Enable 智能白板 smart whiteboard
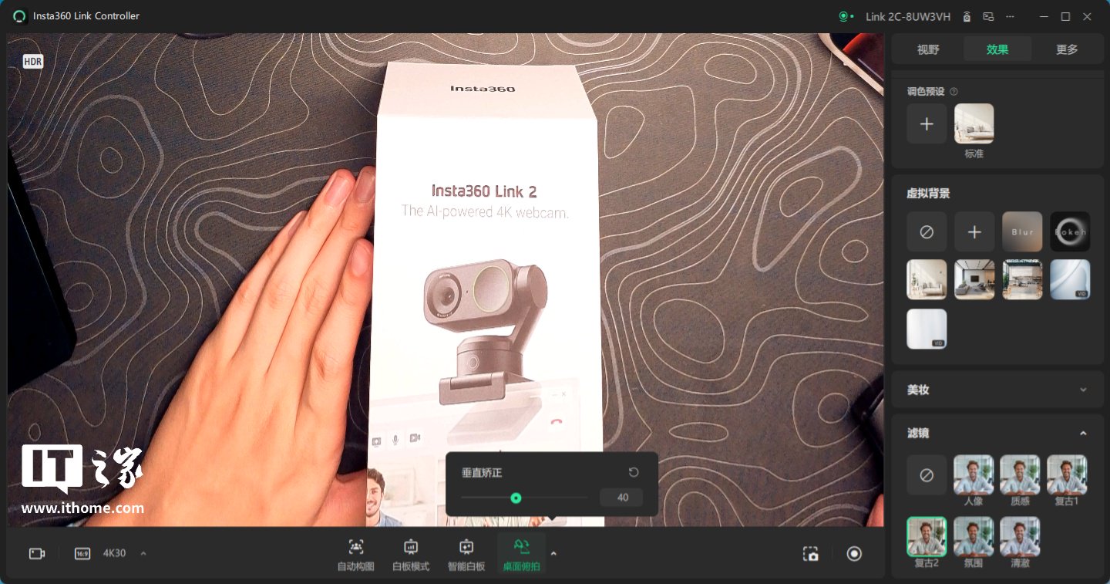This screenshot has height=584, width=1110. (x=466, y=555)
